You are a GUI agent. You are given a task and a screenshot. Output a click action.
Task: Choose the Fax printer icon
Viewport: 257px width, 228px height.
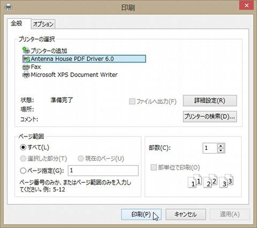26,67
